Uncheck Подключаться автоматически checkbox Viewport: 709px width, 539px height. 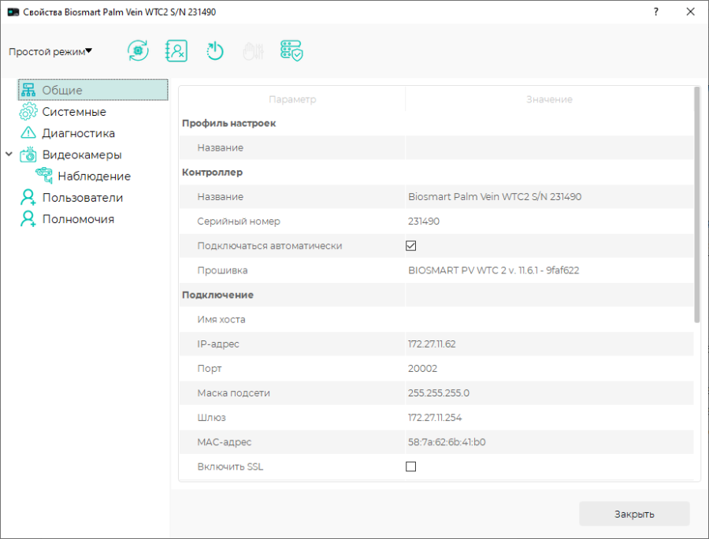(x=410, y=246)
